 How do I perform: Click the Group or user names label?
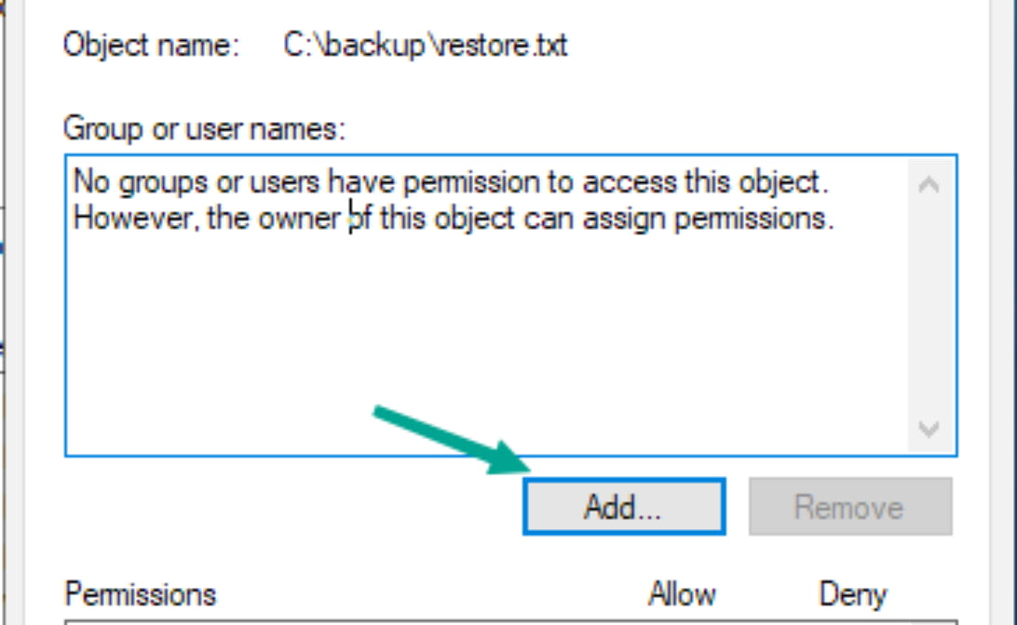(204, 128)
